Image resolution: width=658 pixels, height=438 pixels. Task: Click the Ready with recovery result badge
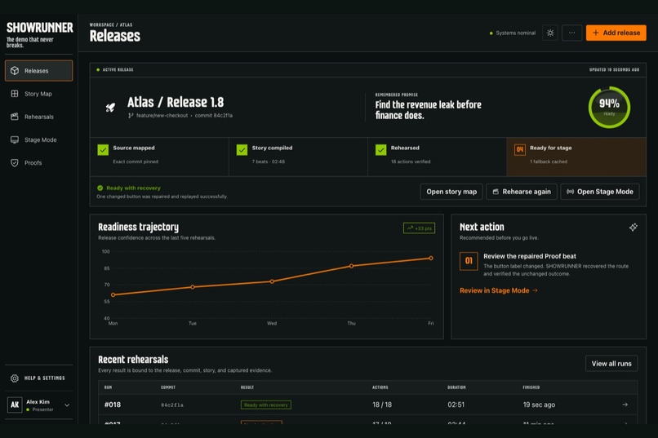click(266, 405)
